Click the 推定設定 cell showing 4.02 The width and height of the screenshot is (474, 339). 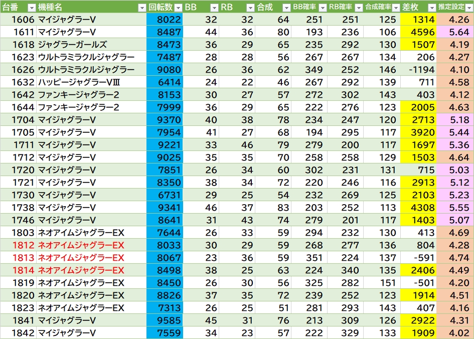point(455,333)
